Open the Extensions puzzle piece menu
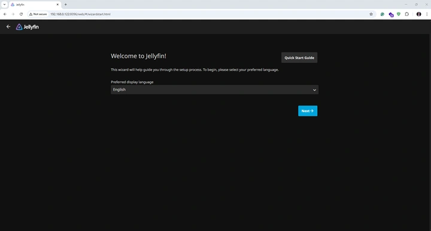 (x=407, y=14)
